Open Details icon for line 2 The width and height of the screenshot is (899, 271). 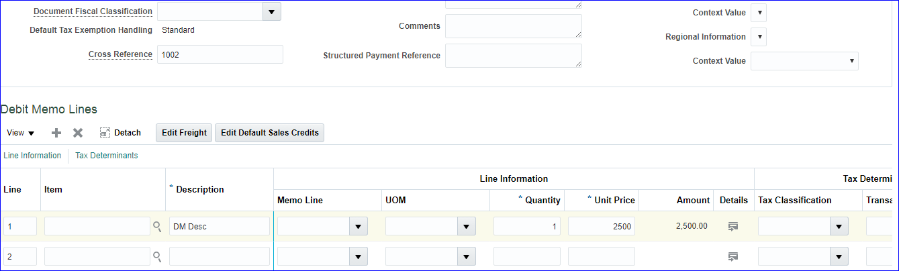pyautogui.click(x=733, y=256)
